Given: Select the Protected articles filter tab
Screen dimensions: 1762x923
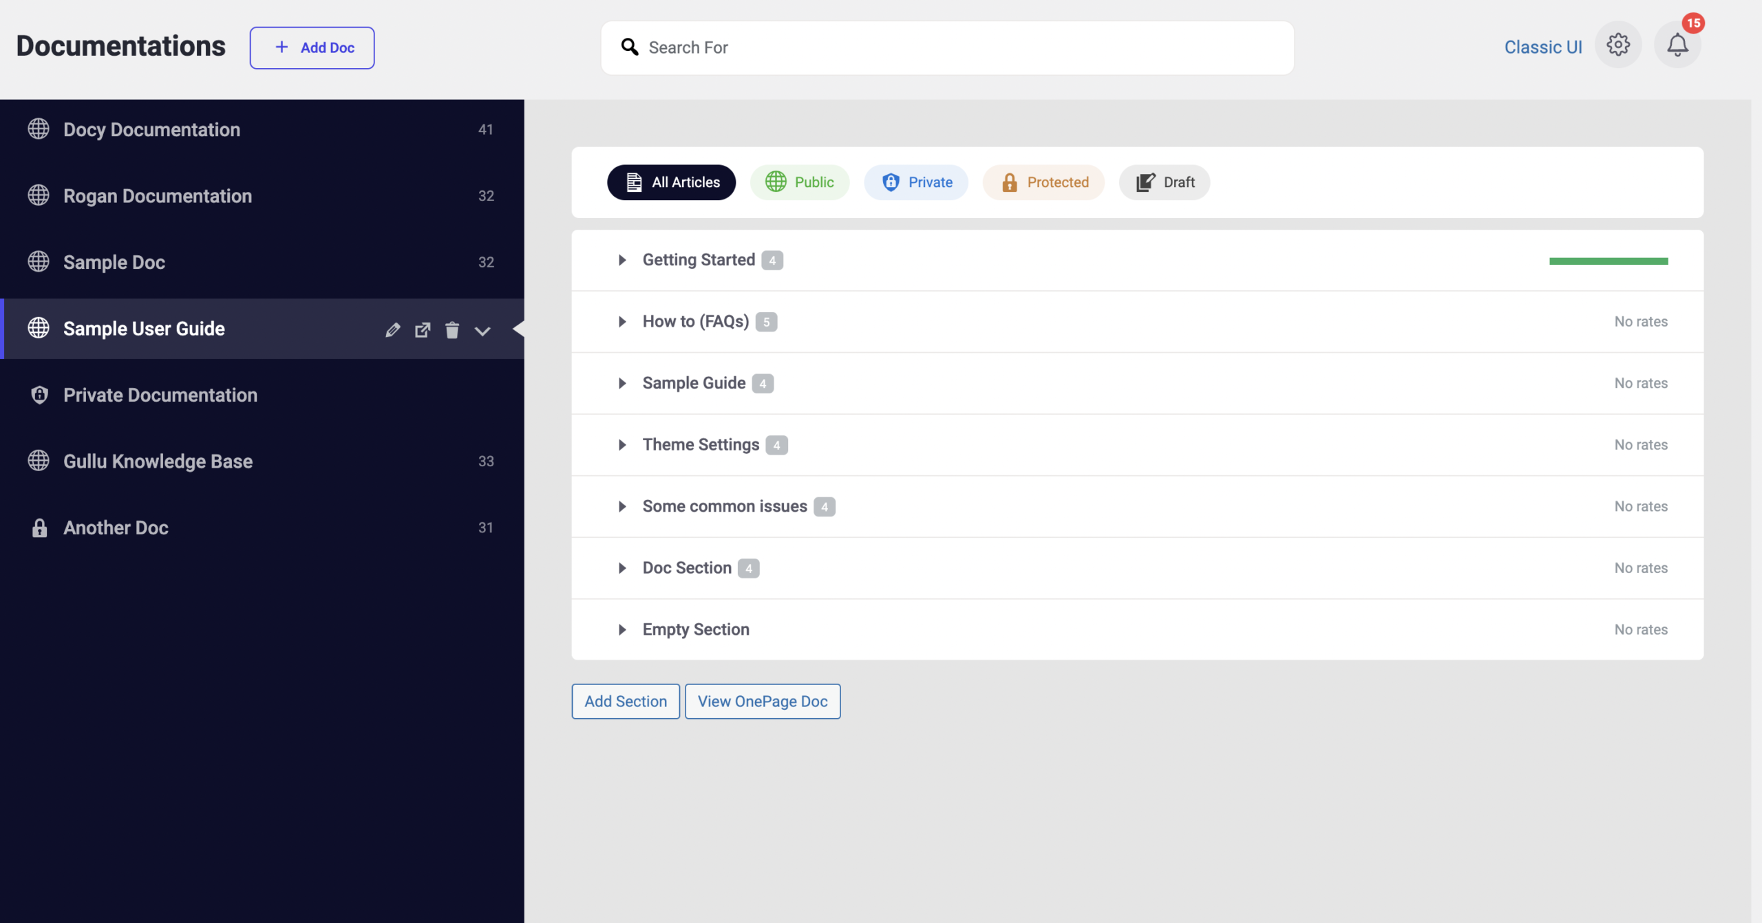Looking at the screenshot, I should (x=1043, y=182).
